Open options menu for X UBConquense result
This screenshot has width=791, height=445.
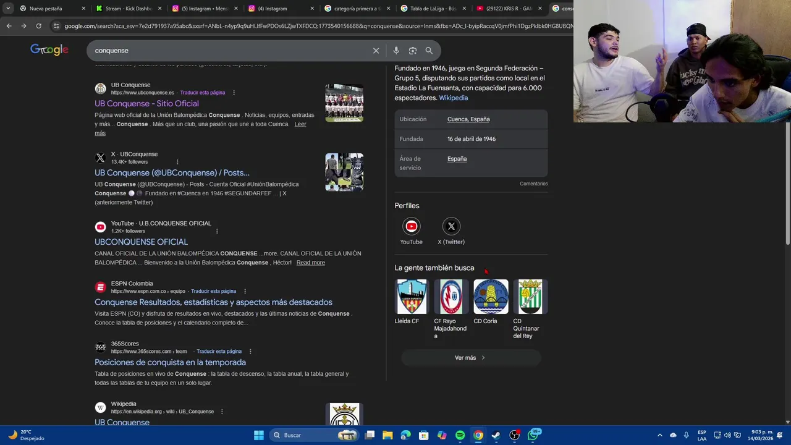pyautogui.click(x=177, y=162)
